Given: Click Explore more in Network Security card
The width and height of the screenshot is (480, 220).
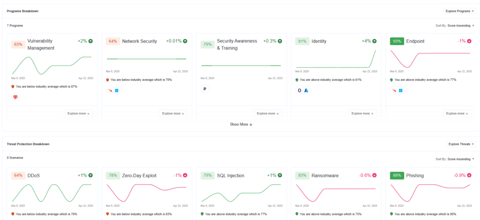Looking at the screenshot, I should (173, 114).
